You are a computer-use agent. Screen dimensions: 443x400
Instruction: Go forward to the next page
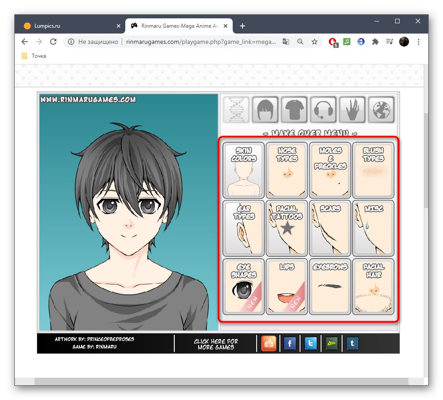coord(38,42)
